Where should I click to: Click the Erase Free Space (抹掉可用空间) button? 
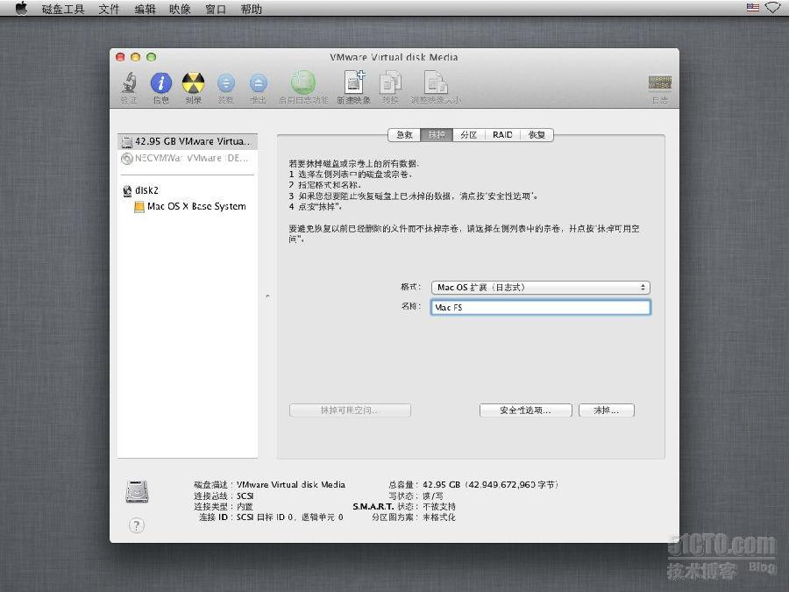pos(350,410)
